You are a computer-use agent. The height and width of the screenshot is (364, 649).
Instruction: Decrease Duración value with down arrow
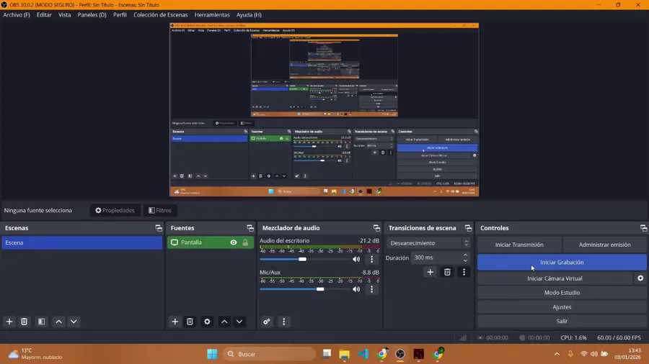tap(466, 260)
